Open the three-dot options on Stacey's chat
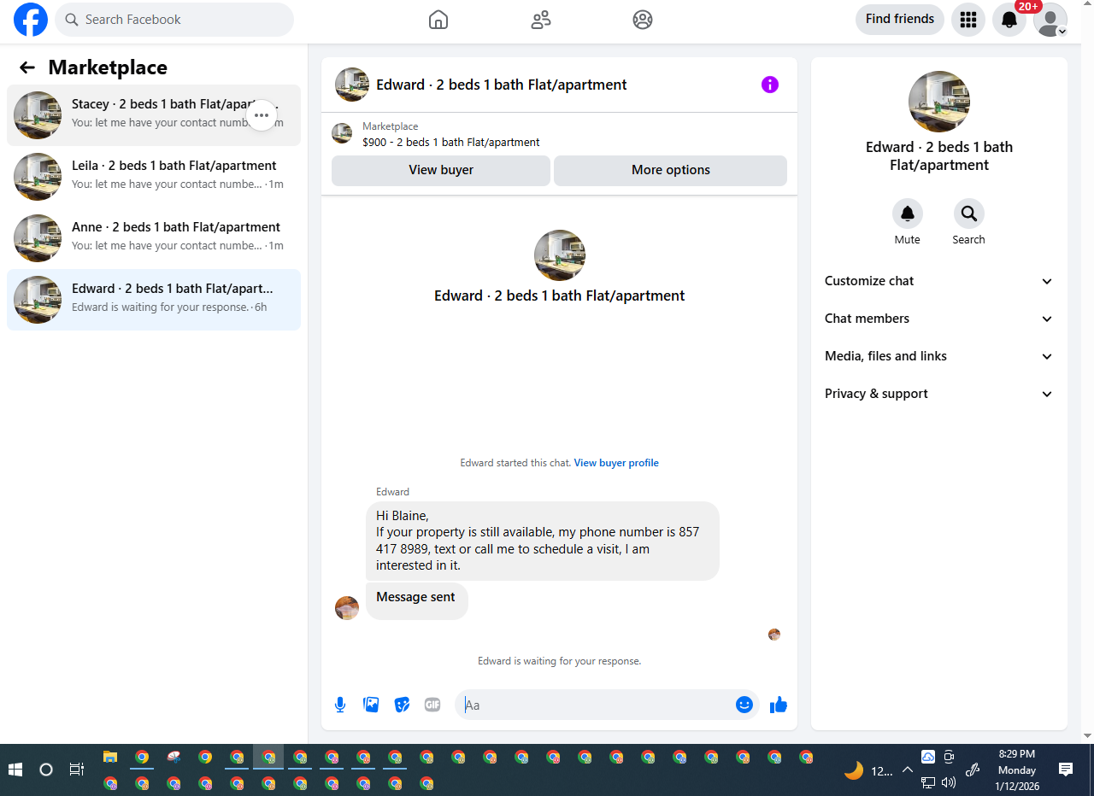This screenshot has width=1094, height=796. 262,115
